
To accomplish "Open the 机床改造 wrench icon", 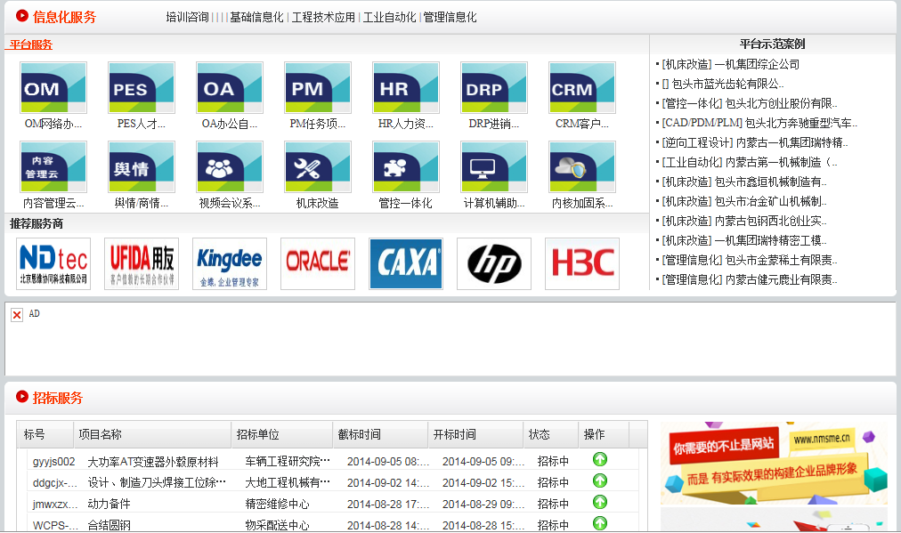I will tap(318, 167).
